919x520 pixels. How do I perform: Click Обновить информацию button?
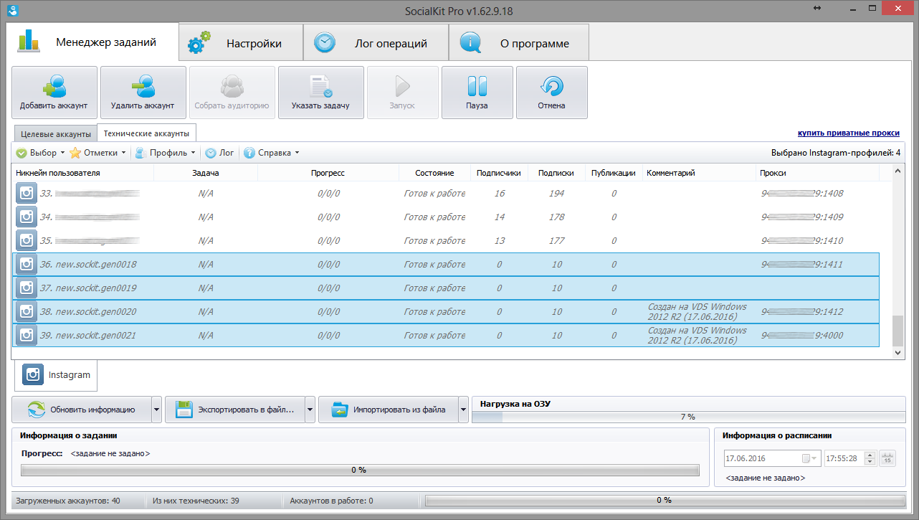point(81,410)
